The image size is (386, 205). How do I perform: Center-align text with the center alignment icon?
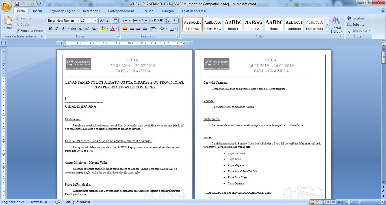coord(132,29)
